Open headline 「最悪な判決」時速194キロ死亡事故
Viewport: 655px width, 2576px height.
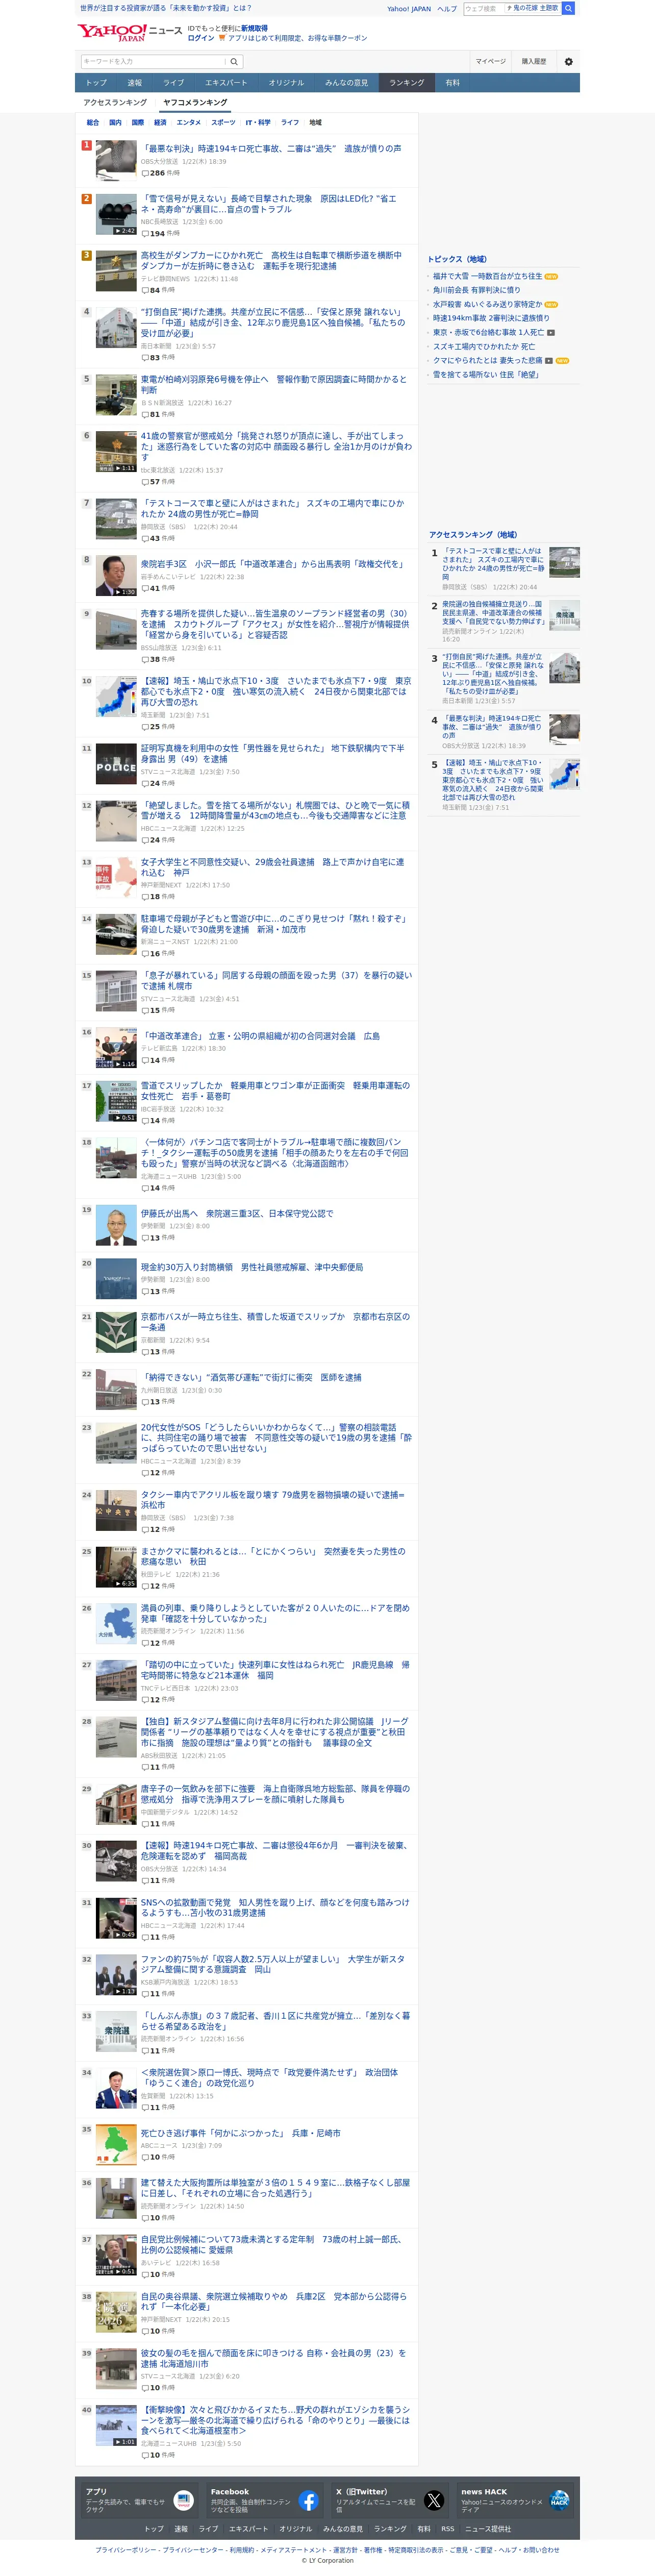click(271, 148)
